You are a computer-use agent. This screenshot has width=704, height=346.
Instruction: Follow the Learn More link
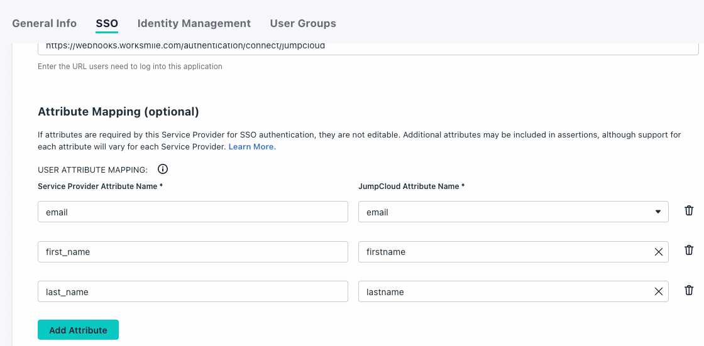click(252, 147)
